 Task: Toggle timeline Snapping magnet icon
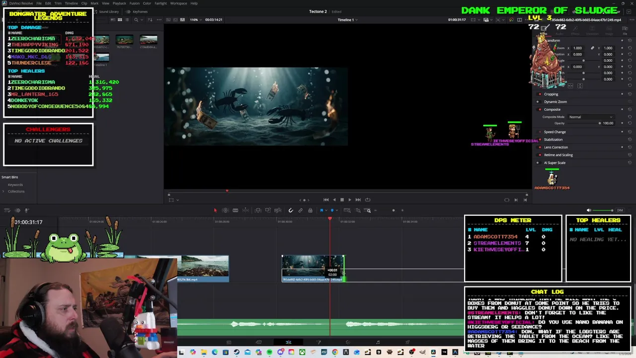pos(291,210)
